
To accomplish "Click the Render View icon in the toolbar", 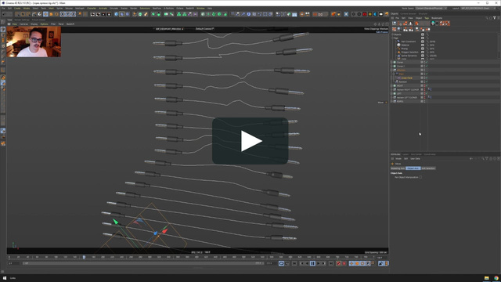I will coord(92,14).
